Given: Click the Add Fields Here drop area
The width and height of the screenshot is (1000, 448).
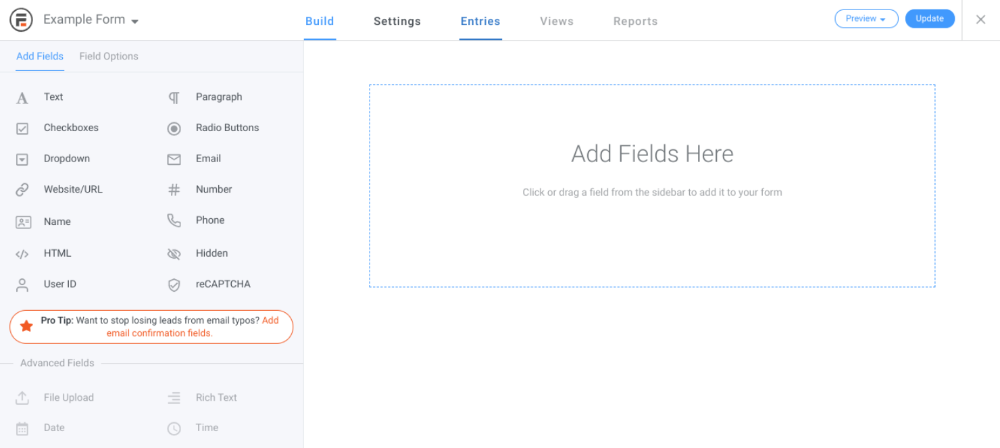Looking at the screenshot, I should 652,186.
